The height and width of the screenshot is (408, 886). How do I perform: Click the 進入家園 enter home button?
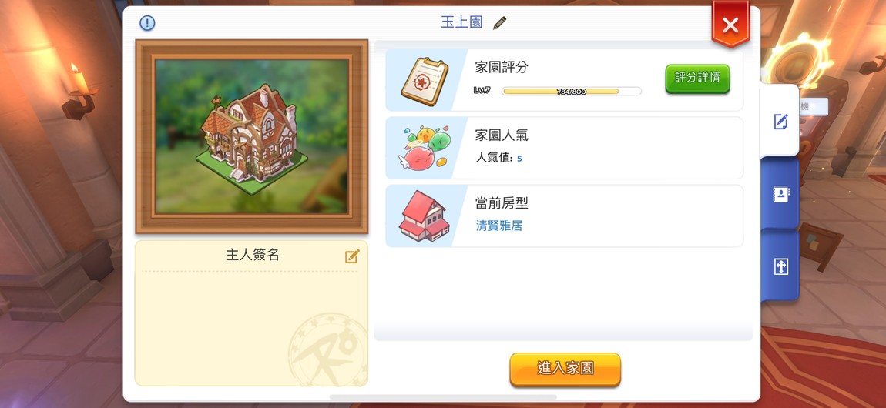565,370
